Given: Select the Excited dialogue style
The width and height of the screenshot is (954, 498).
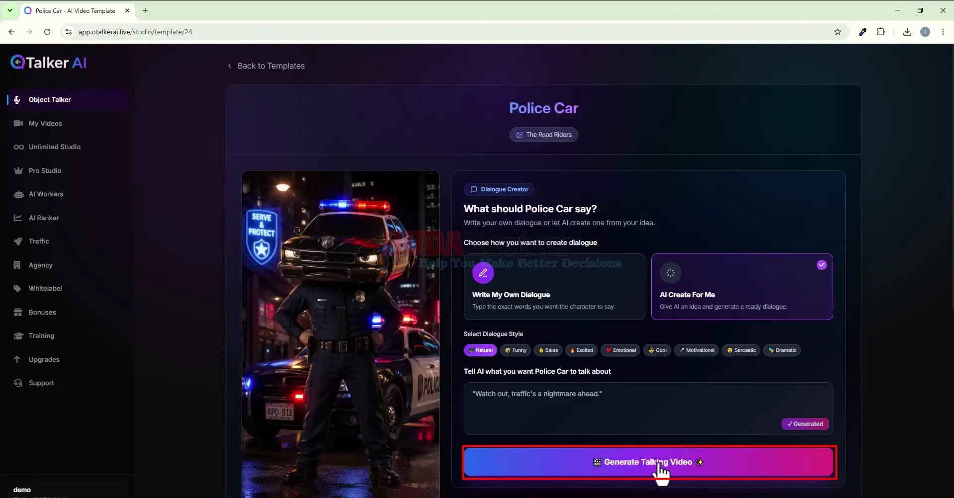Looking at the screenshot, I should click(581, 350).
